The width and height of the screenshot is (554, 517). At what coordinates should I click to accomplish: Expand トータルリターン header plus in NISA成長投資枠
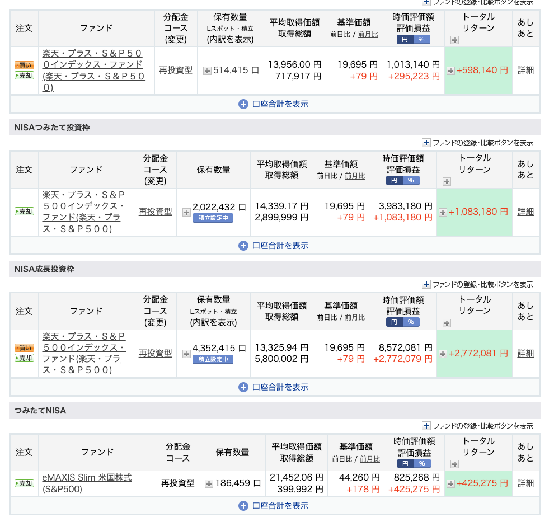447,323
